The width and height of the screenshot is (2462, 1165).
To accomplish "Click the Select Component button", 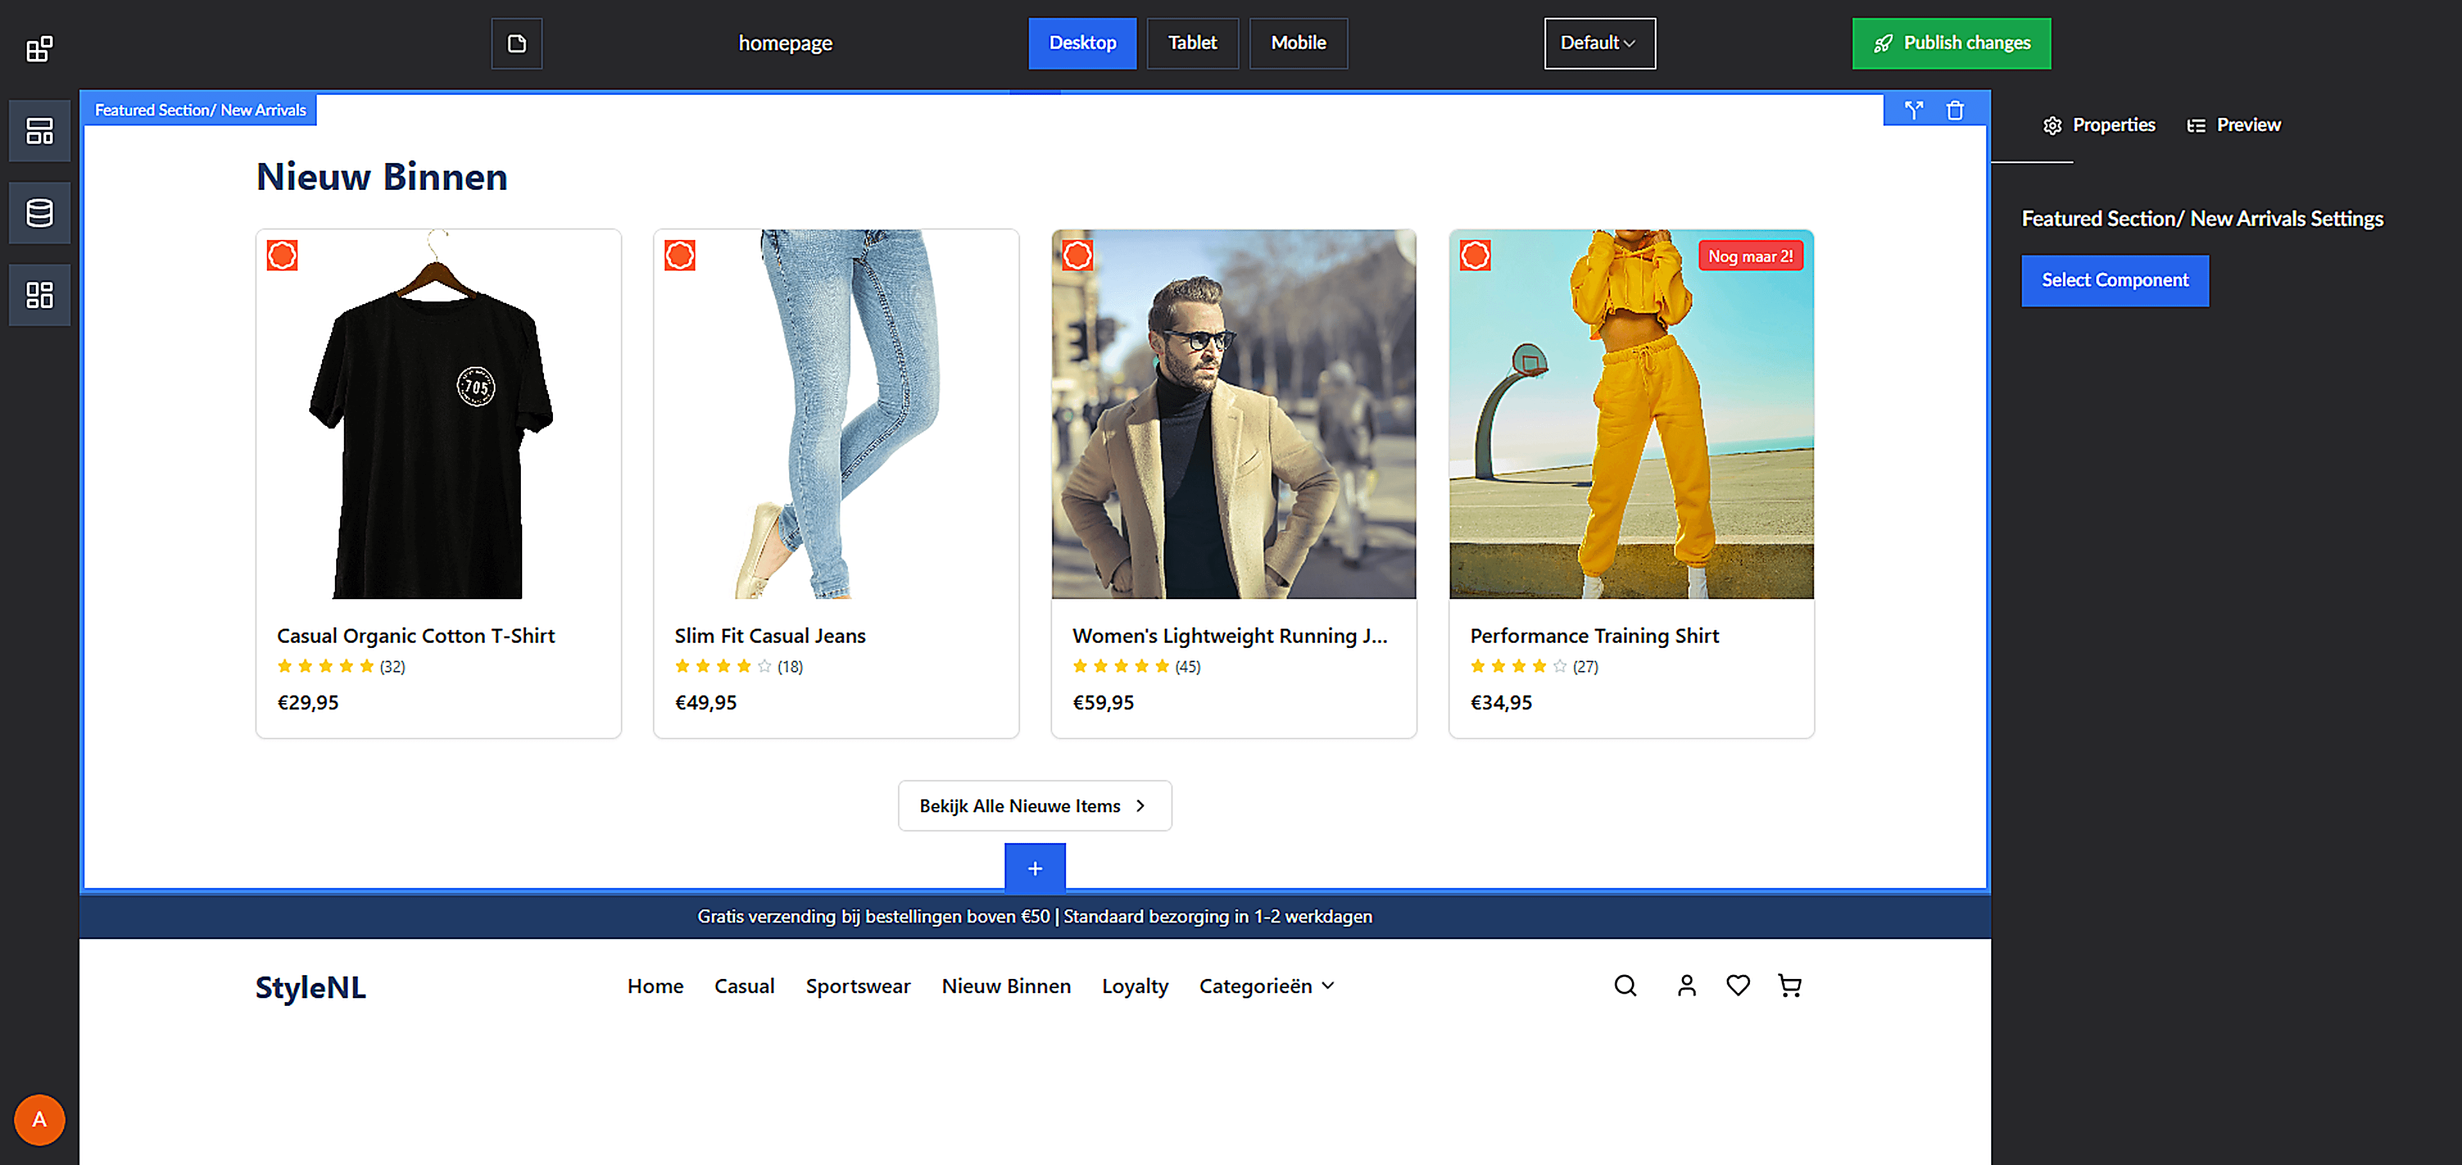I will [x=2115, y=280].
